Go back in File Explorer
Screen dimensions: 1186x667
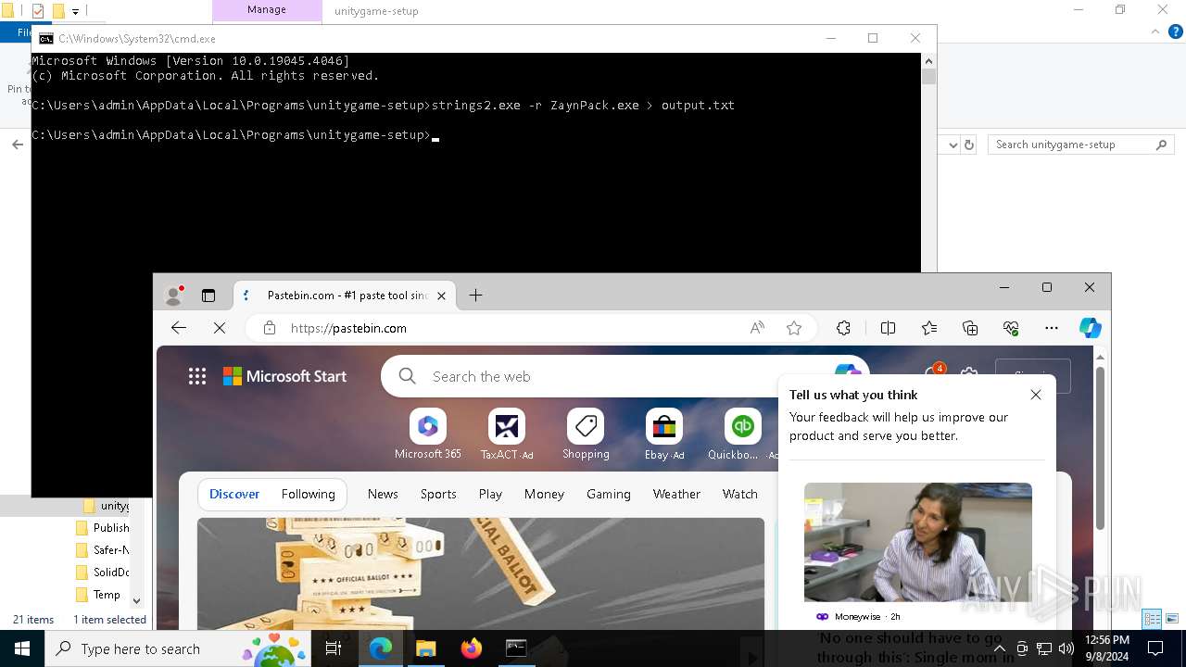[x=18, y=145]
